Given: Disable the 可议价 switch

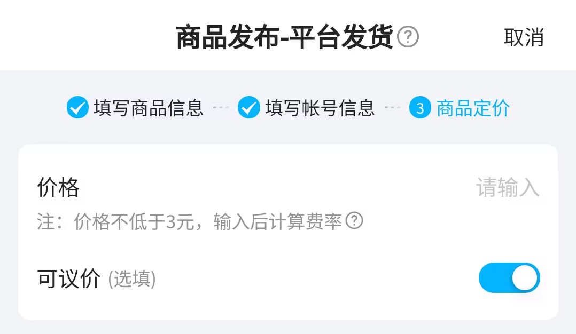Looking at the screenshot, I should point(509,277).
